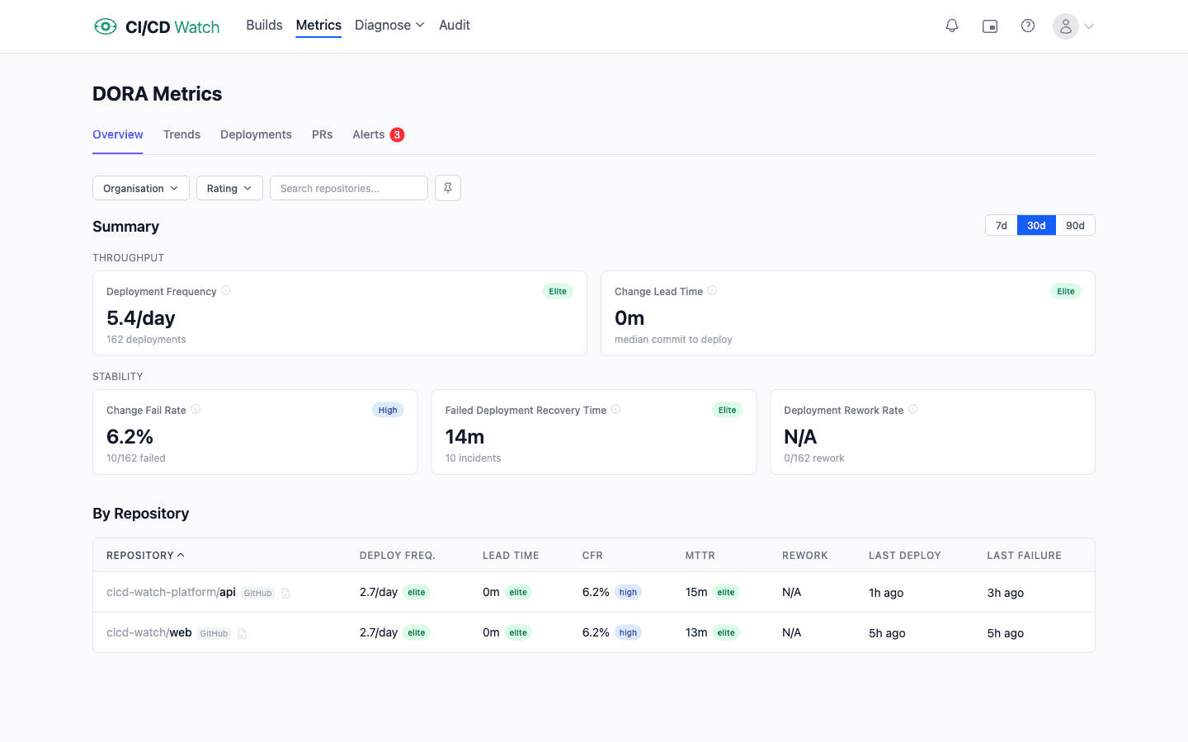Click the high CFR badge in api row
This screenshot has height=742, width=1188.
629,592
